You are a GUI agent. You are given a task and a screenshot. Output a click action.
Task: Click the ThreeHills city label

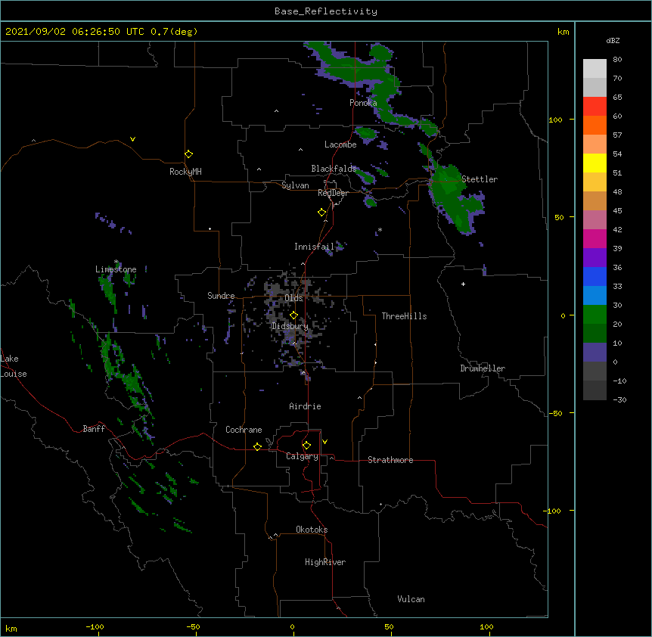(x=404, y=316)
